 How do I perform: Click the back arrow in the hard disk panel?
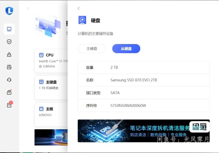tap(79, 8)
